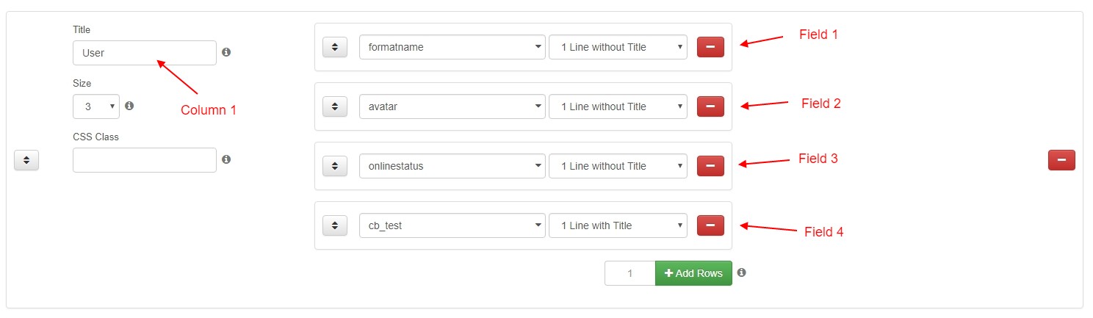The image size is (1093, 318).
Task: Click the reorder handle for cb_test row
Action: [334, 225]
